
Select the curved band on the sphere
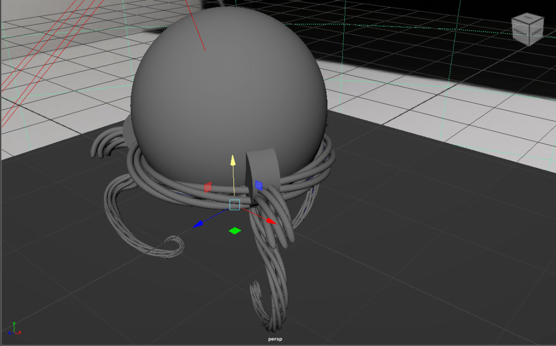tap(263, 163)
